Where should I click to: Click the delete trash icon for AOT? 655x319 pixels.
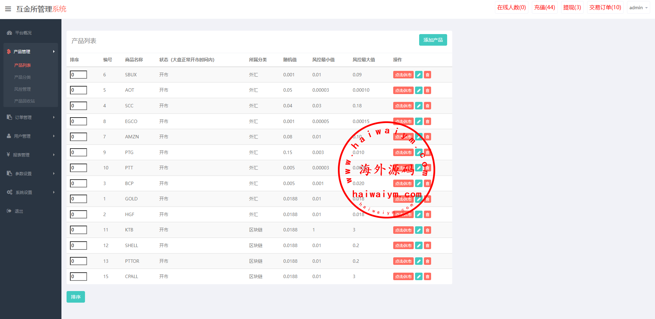point(427,90)
